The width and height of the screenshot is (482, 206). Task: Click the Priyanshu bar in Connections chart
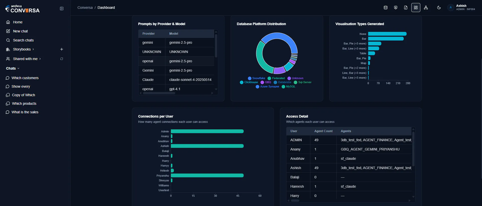207,175
